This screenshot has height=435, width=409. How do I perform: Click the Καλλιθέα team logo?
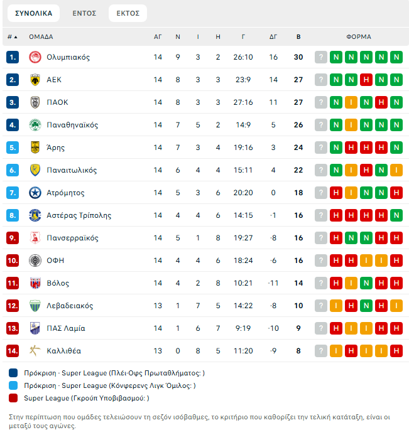(35, 351)
